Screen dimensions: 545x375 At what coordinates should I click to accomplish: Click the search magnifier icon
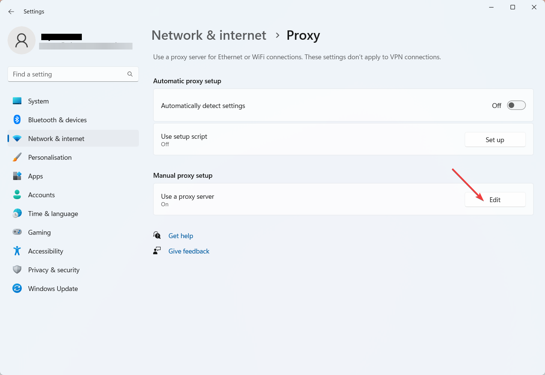click(130, 74)
